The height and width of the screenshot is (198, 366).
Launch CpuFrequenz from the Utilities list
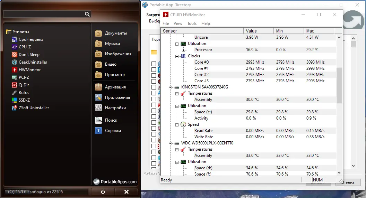coord(27,39)
